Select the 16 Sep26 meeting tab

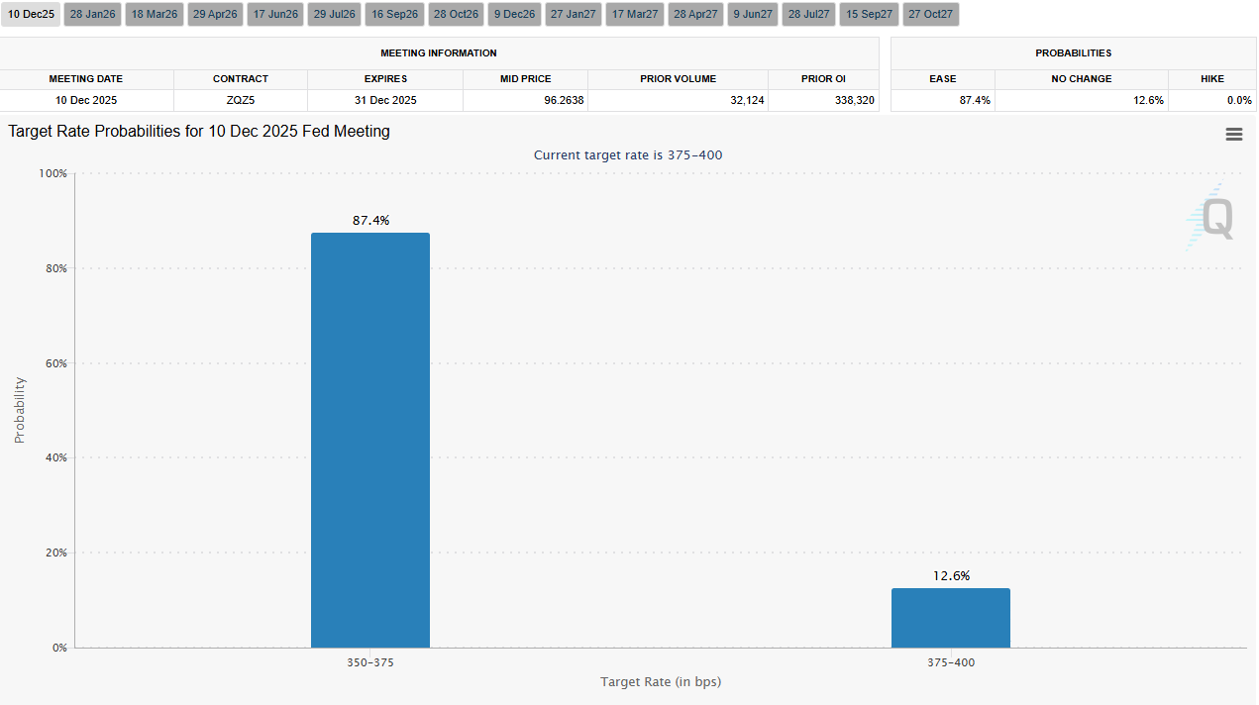(394, 14)
